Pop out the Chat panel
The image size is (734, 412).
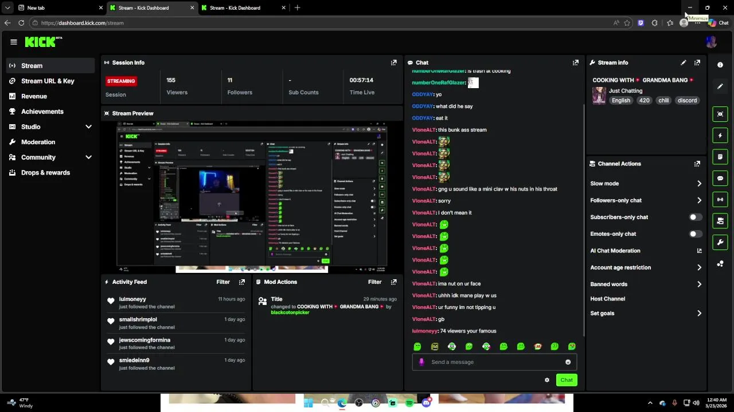[x=575, y=62]
